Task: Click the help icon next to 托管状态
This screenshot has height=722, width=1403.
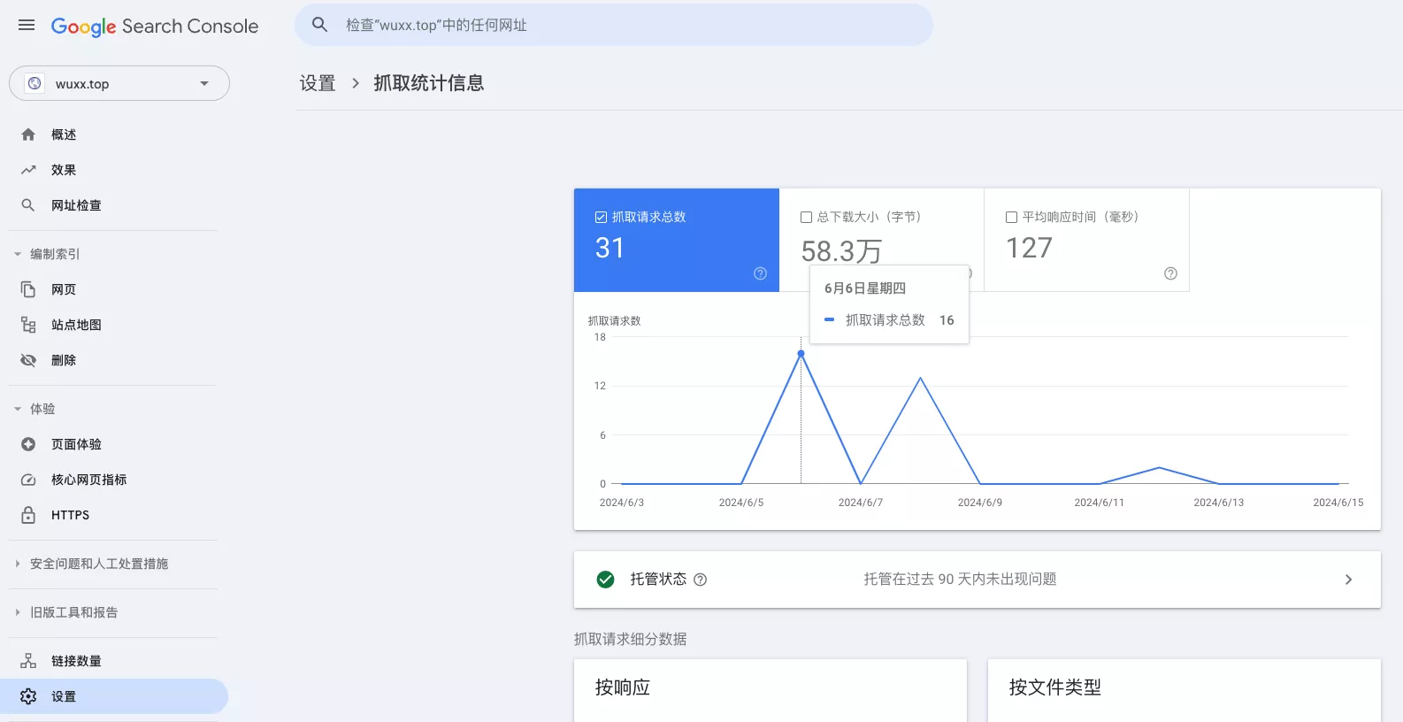Action: (700, 580)
